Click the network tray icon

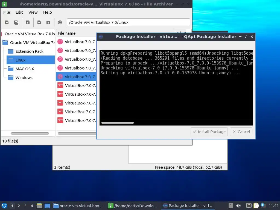pyautogui.click(x=249, y=206)
